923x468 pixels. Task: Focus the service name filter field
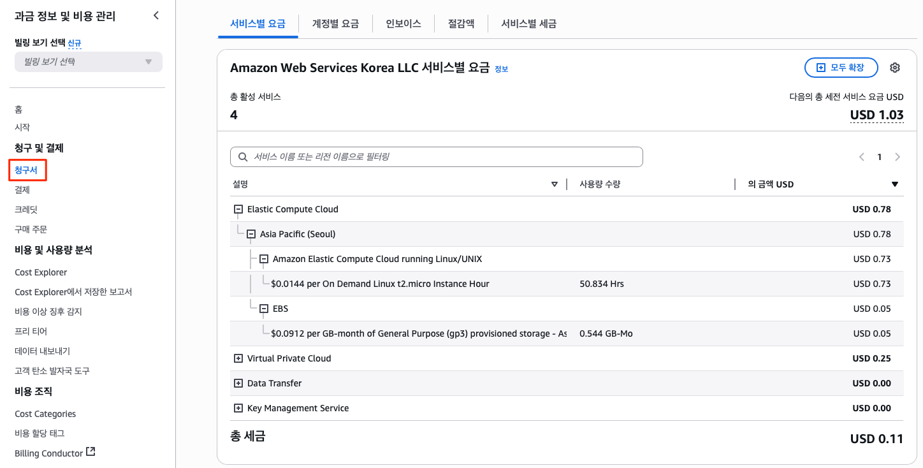[437, 157]
